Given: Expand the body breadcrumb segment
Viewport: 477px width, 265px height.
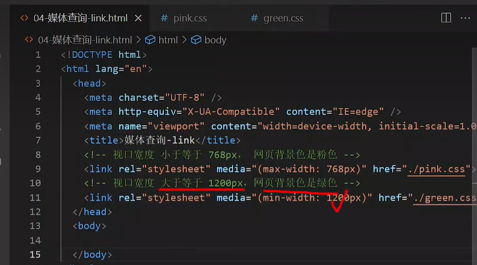Looking at the screenshot, I should pos(215,40).
